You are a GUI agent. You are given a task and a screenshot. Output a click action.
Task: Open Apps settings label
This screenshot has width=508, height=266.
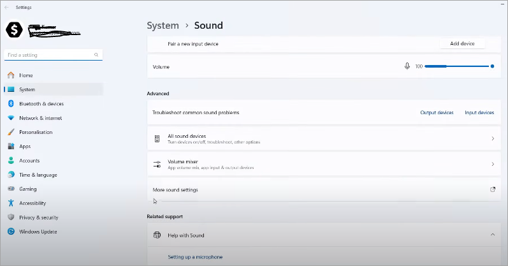coord(25,146)
